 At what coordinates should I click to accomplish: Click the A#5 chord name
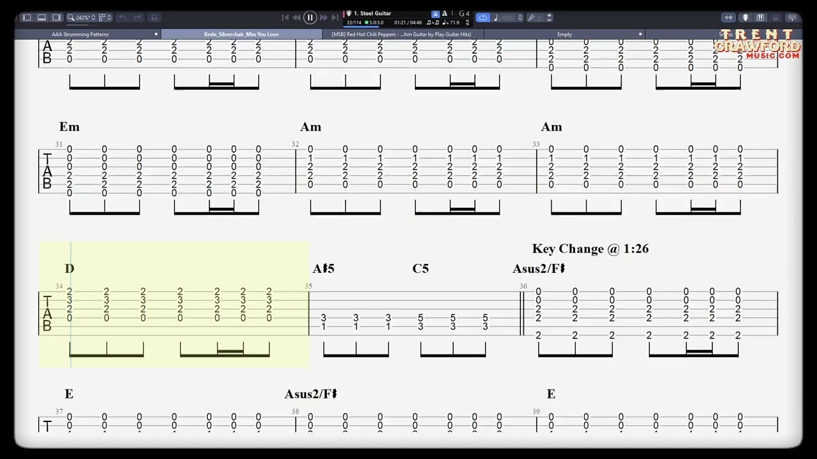324,268
